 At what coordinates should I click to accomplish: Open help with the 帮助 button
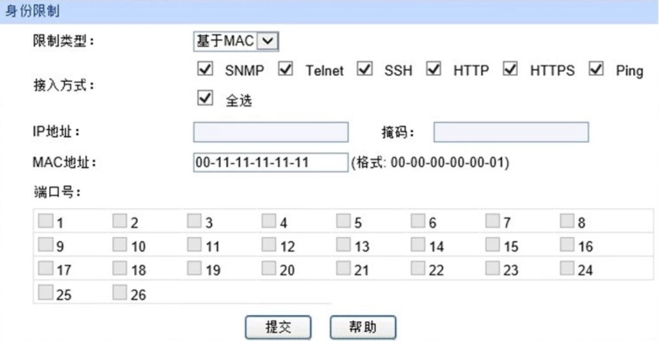(x=363, y=328)
